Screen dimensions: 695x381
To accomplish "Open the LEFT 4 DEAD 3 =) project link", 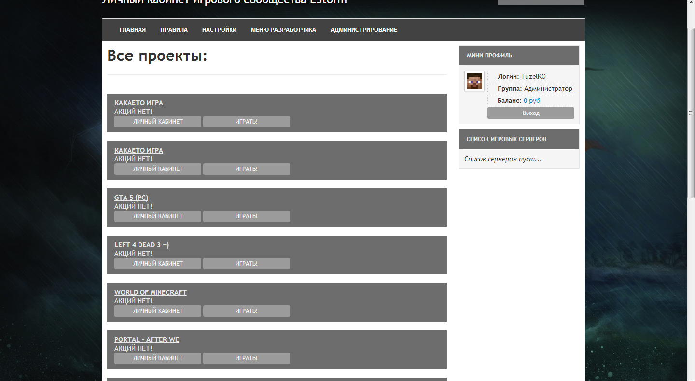I will click(x=141, y=245).
